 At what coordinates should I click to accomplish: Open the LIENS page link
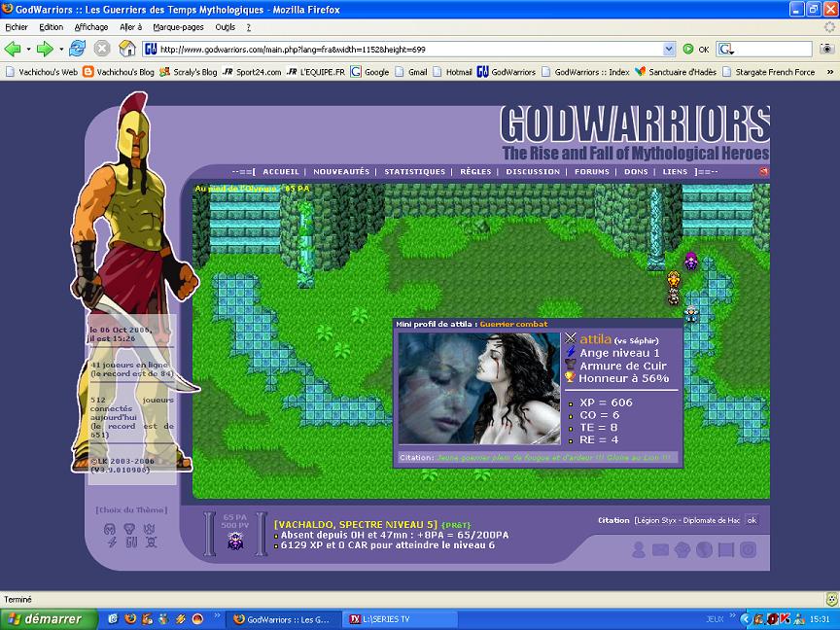[x=675, y=171]
